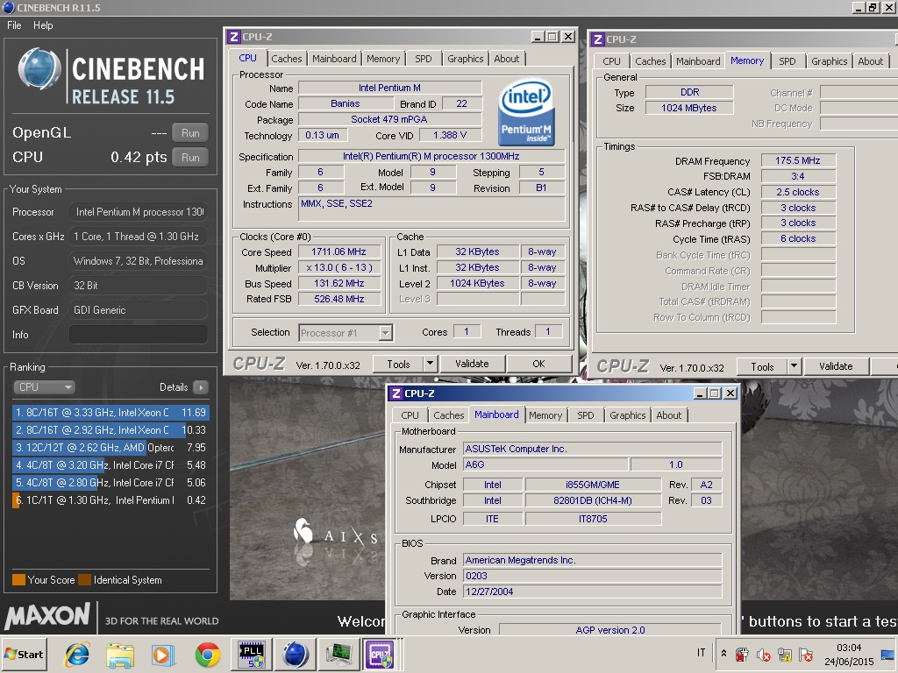Open Mainboard tab in CPU-Z CPU window

[334, 59]
